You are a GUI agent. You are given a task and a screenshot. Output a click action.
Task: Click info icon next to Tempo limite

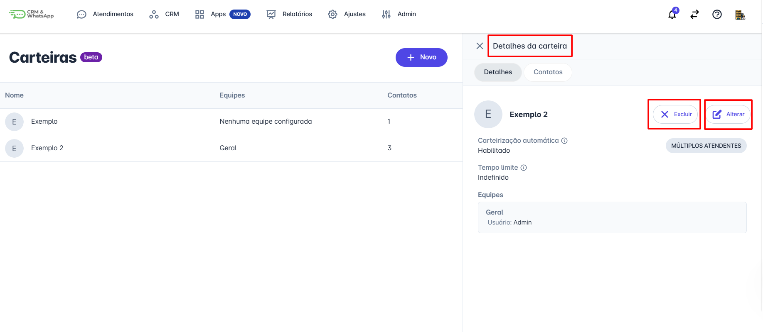524,168
